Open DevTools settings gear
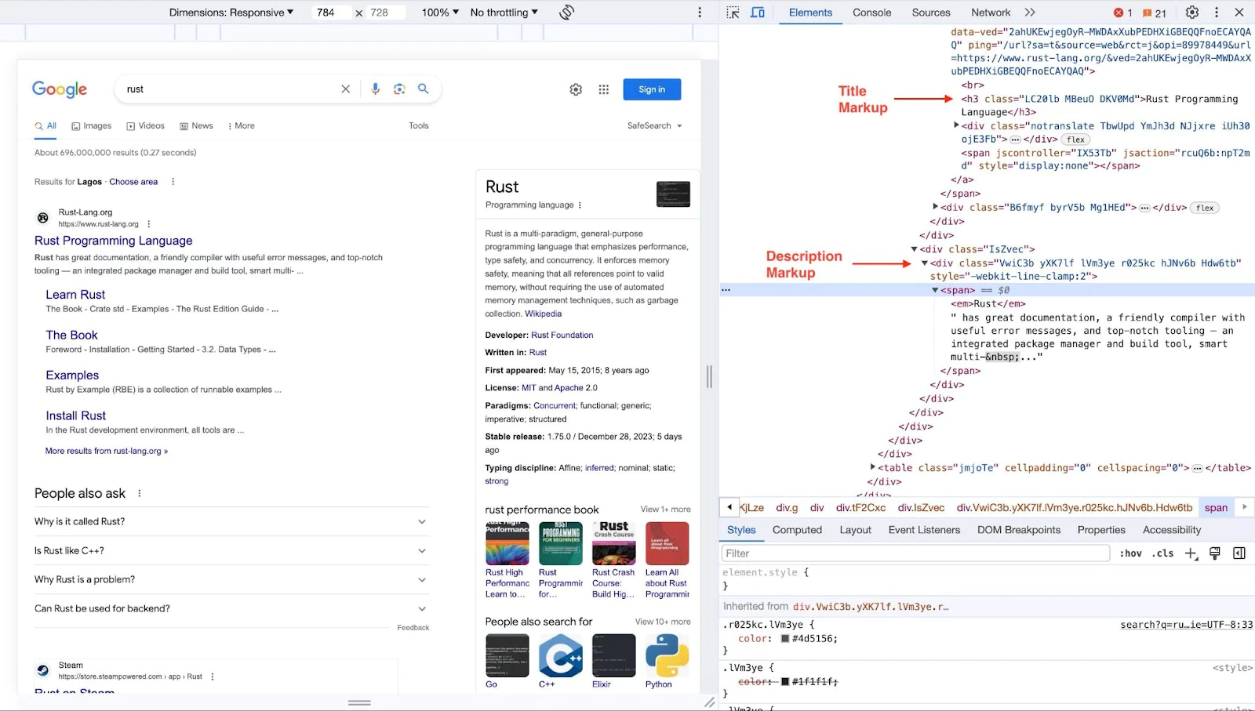 pyautogui.click(x=1192, y=13)
